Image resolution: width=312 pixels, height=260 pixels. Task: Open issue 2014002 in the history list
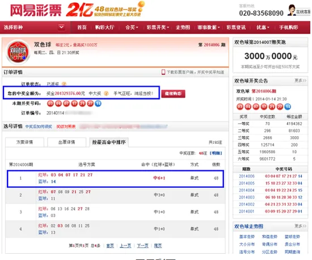click(x=247, y=204)
